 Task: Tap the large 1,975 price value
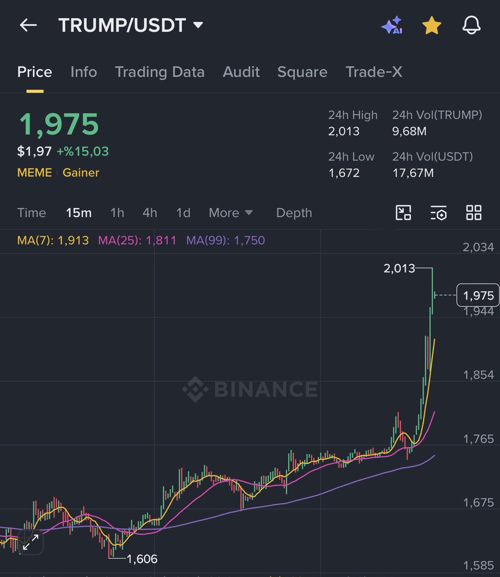(x=59, y=124)
